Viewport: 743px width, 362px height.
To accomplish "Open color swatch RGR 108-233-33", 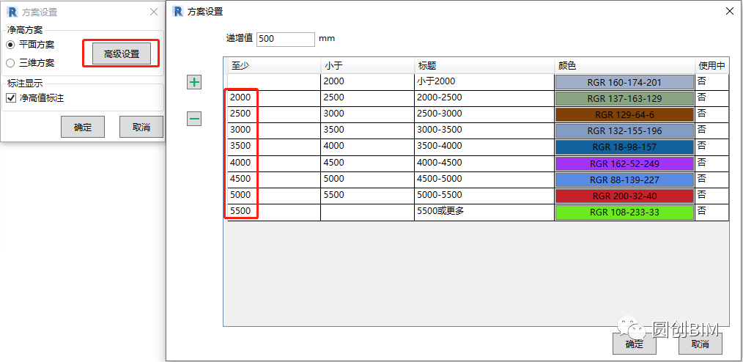I will [x=624, y=213].
